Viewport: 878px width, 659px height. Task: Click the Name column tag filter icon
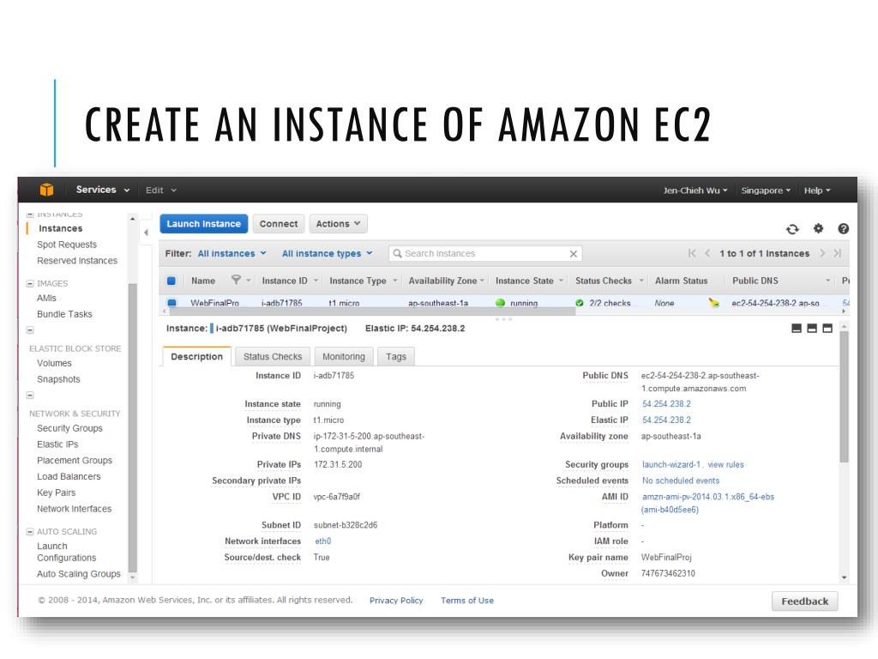[237, 281]
